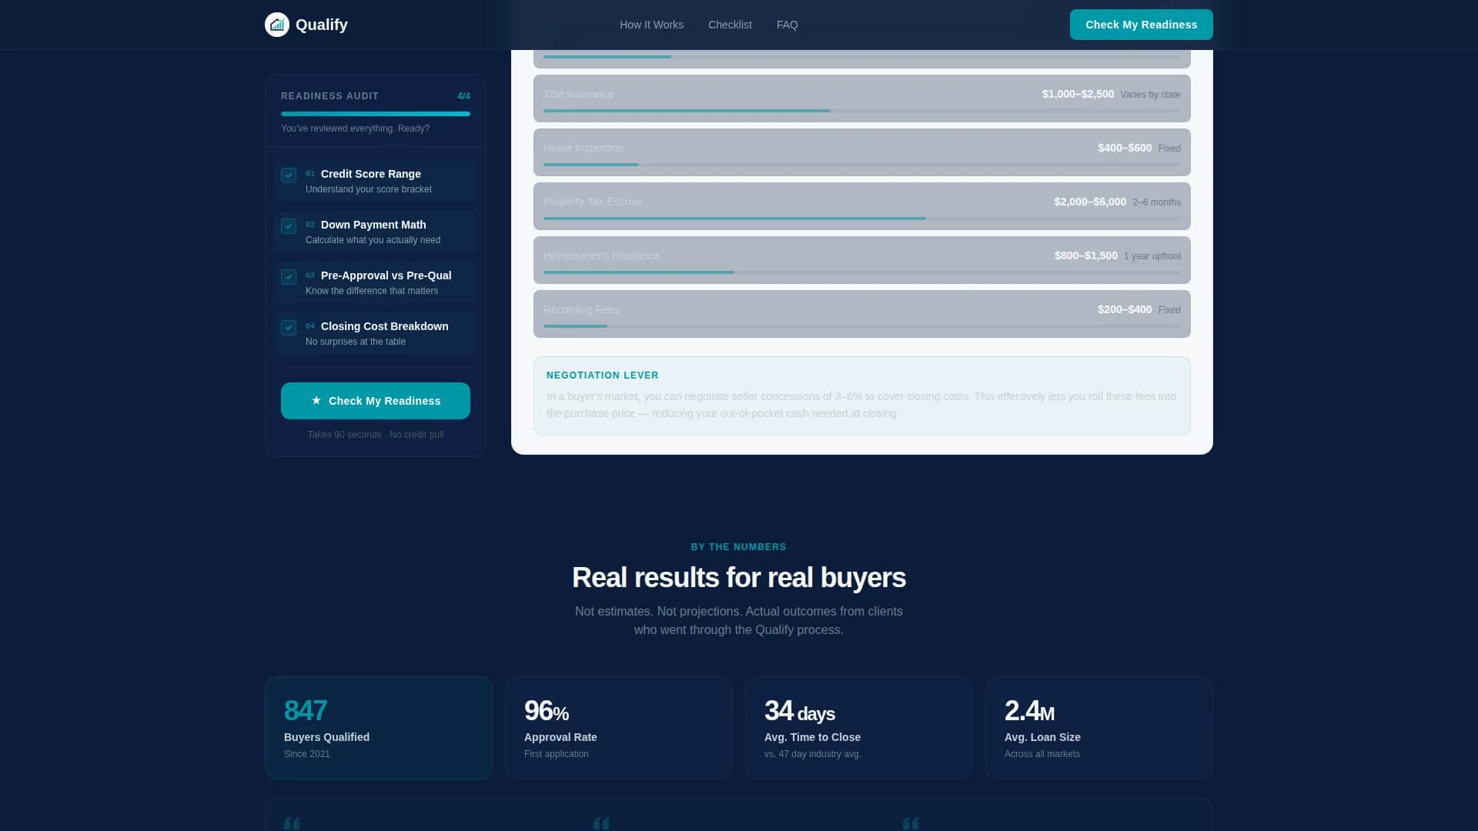Toggle the Down Payment Math checkbox

coord(289,226)
